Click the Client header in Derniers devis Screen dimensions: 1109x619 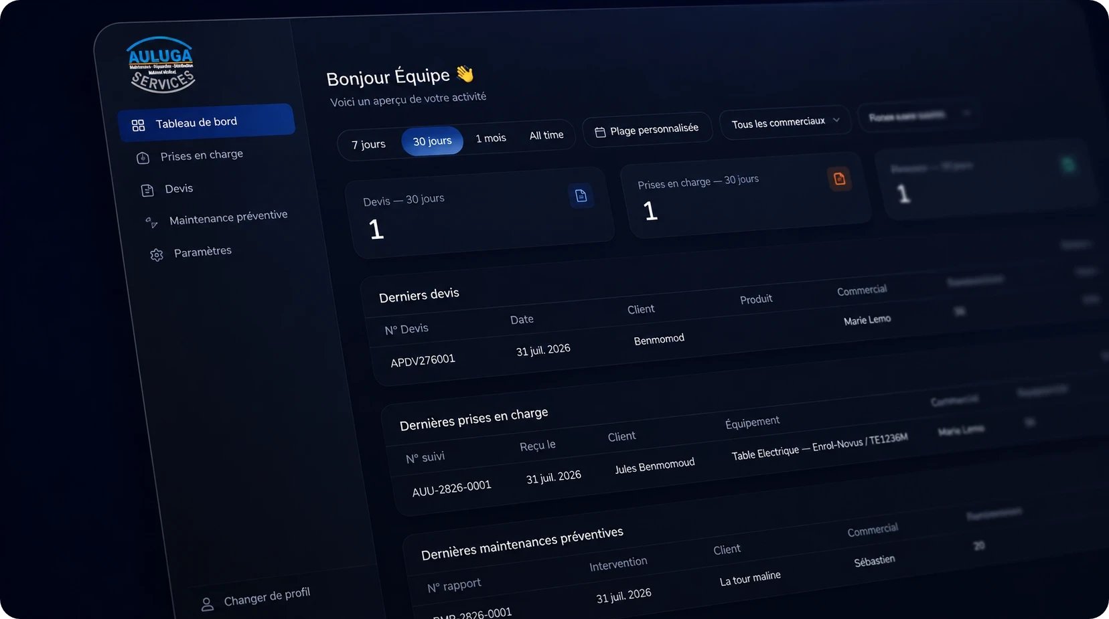[x=641, y=309]
